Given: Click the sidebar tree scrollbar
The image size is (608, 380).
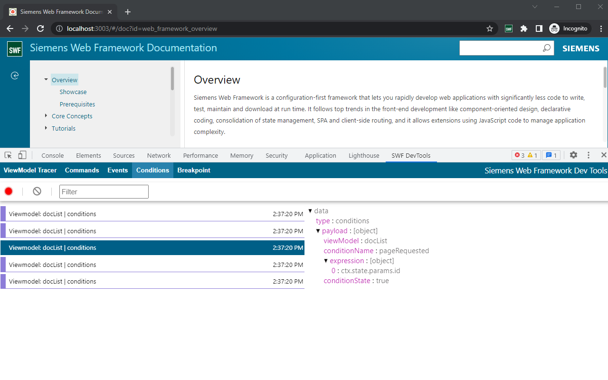Looking at the screenshot, I should coord(172,78).
